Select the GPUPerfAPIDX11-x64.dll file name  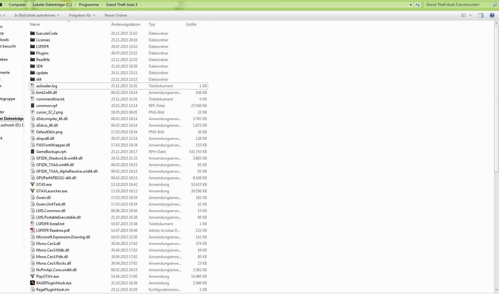point(56,178)
